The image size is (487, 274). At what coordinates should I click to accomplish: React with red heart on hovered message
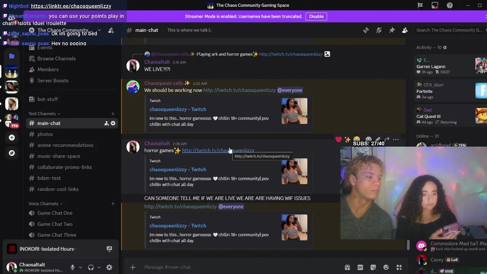339,140
